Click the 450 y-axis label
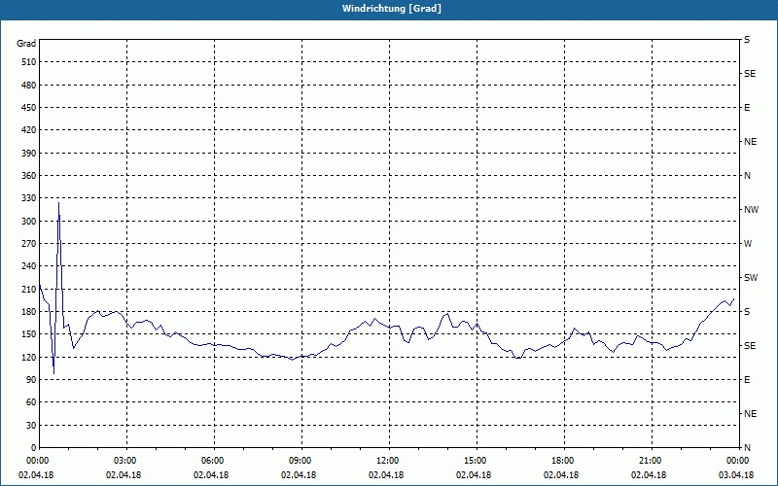This screenshot has height=486, width=778. pos(29,108)
